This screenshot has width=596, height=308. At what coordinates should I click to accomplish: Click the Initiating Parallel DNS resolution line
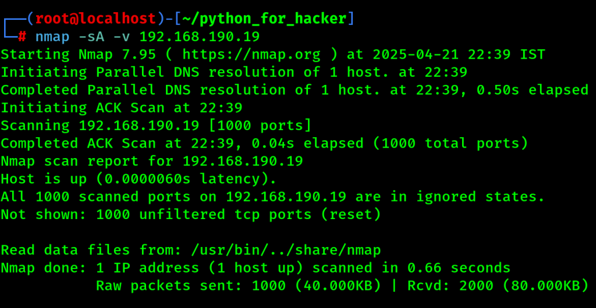(234, 73)
